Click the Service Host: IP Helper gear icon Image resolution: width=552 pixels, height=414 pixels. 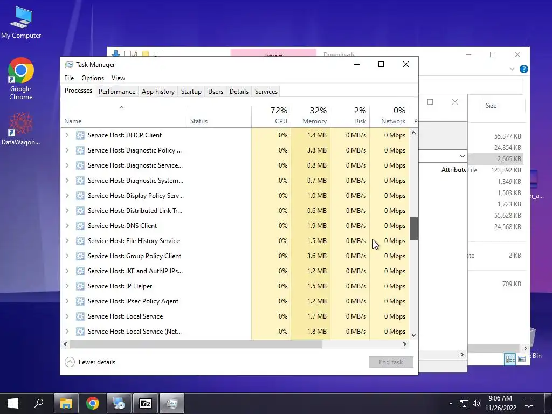80,286
